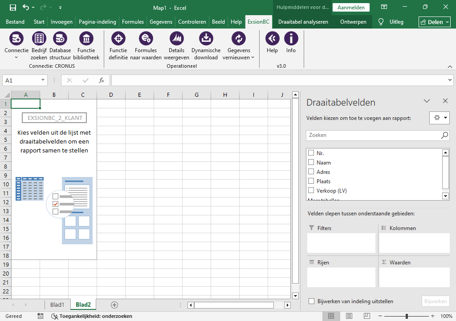This screenshot has height=321, width=456.
Task: Add a new sheet with plus icon
Action: tap(114, 305)
